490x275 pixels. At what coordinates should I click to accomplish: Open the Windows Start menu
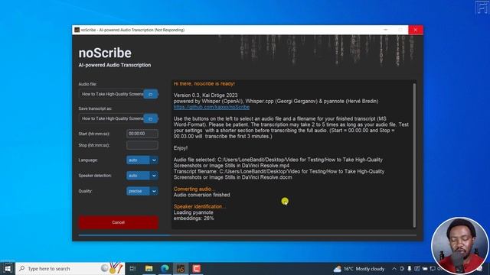pyautogui.click(x=8, y=268)
